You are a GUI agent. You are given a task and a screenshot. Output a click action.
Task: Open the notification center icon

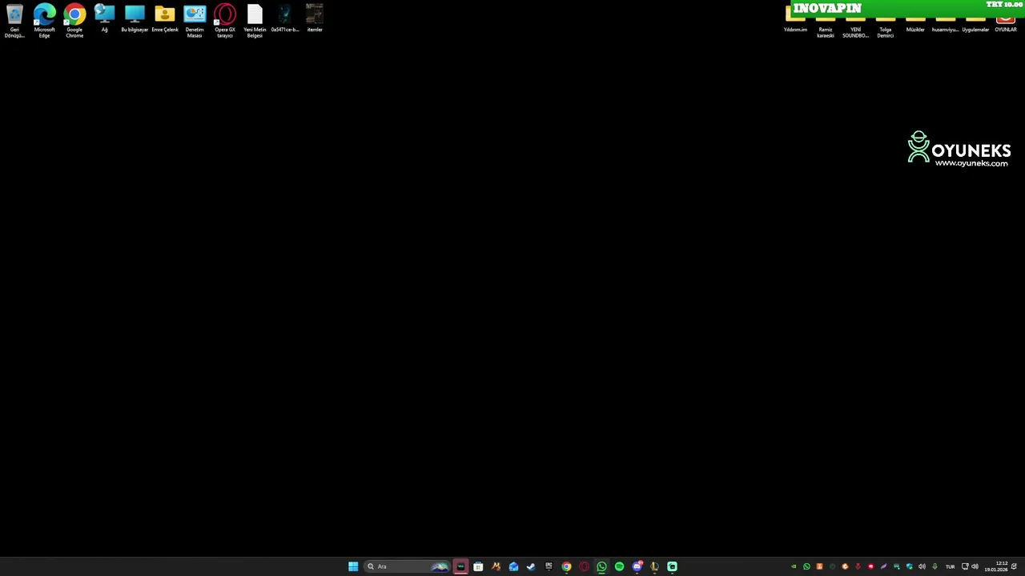coord(1014,566)
